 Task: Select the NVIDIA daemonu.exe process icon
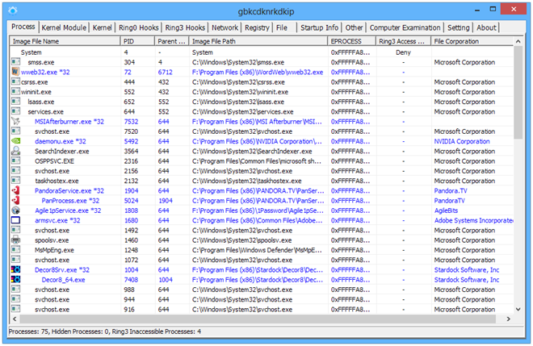coord(15,141)
